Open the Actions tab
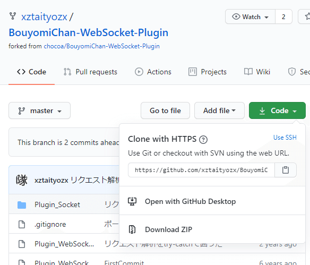 (x=153, y=72)
